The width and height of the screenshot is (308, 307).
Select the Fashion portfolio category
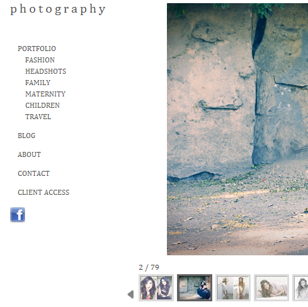[x=40, y=60]
